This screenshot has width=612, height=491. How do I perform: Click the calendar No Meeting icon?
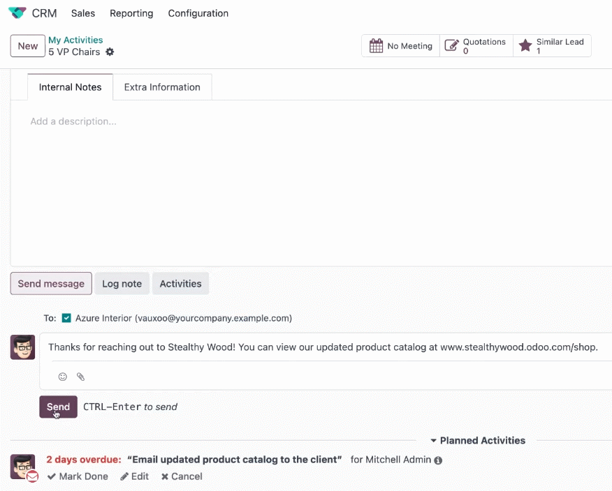[x=376, y=46]
